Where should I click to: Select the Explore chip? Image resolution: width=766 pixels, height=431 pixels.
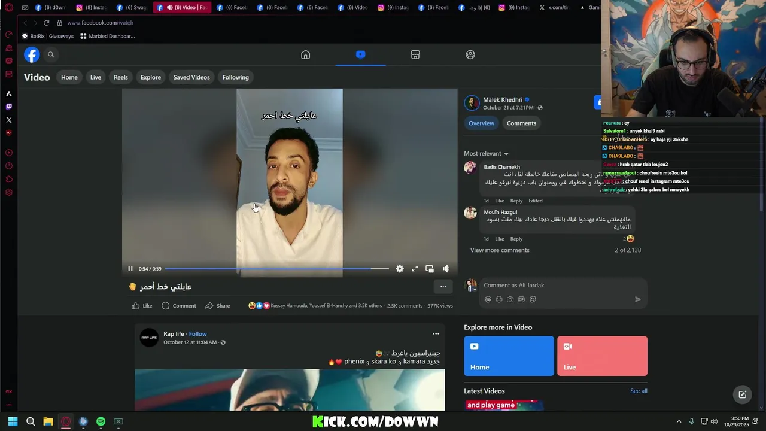(151, 77)
